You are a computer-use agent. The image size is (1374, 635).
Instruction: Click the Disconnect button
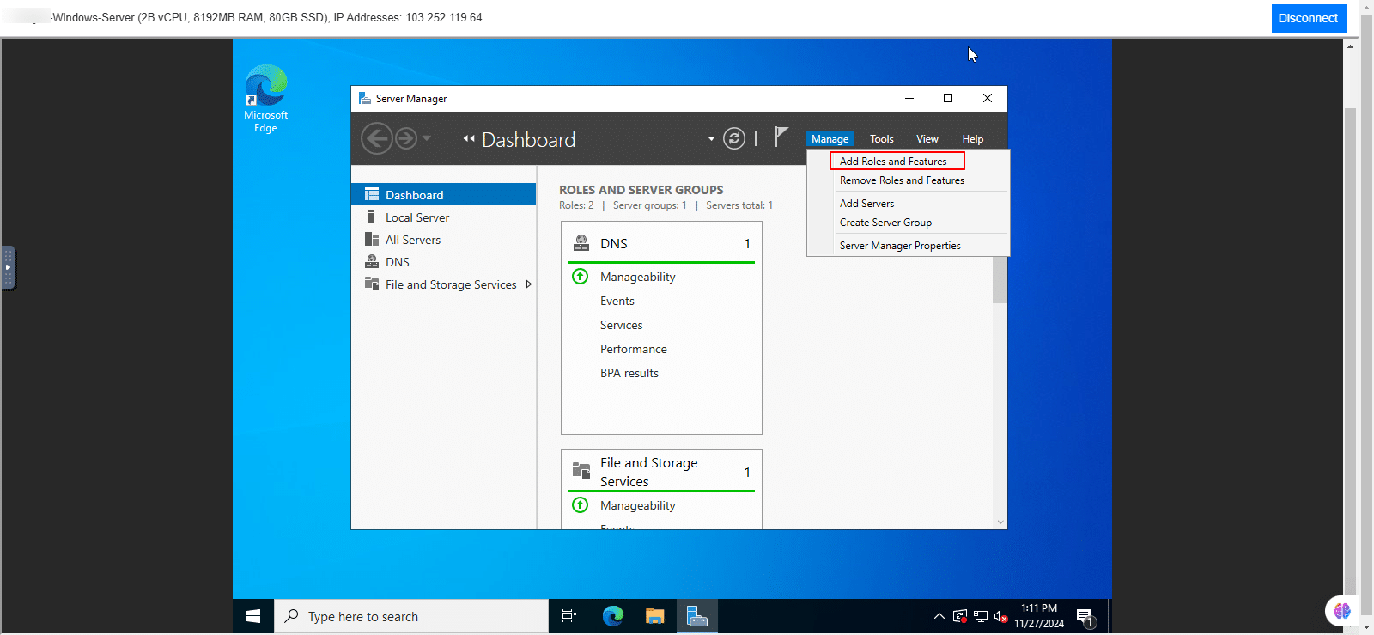click(1307, 18)
